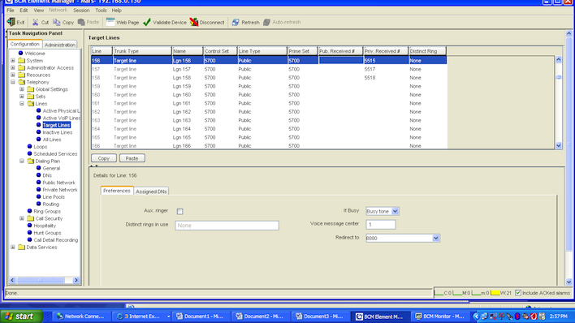
Task: Expand the Call Security folder
Action: coord(22,218)
